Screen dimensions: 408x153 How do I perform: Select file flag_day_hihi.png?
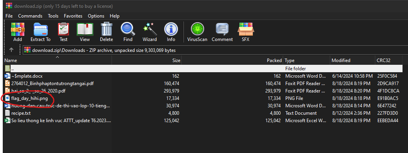(x=29, y=98)
